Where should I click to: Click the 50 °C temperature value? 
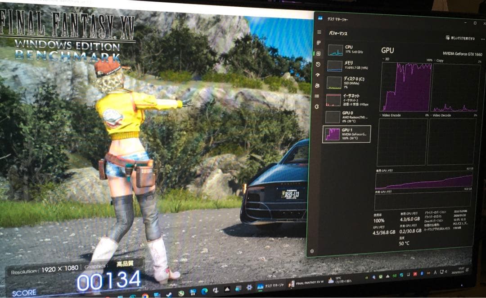pyautogui.click(x=404, y=244)
